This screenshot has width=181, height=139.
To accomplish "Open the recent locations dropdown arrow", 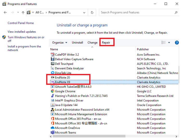I will click(x=18, y=12).
